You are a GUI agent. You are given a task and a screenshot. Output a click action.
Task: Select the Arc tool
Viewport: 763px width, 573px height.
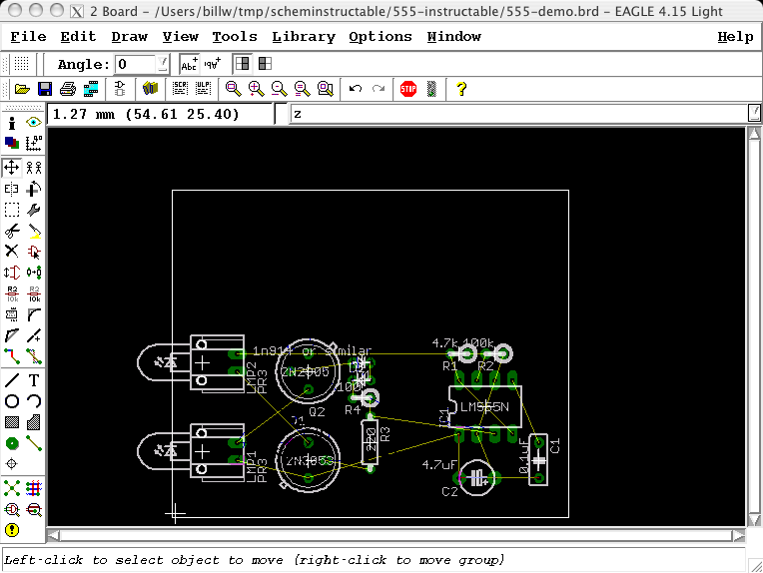pyautogui.click(x=34, y=401)
